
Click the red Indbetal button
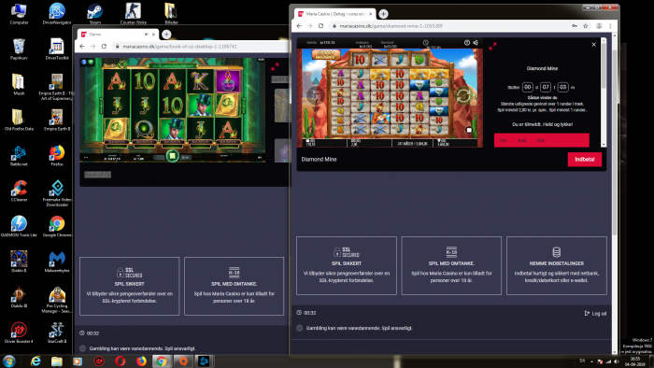(584, 159)
